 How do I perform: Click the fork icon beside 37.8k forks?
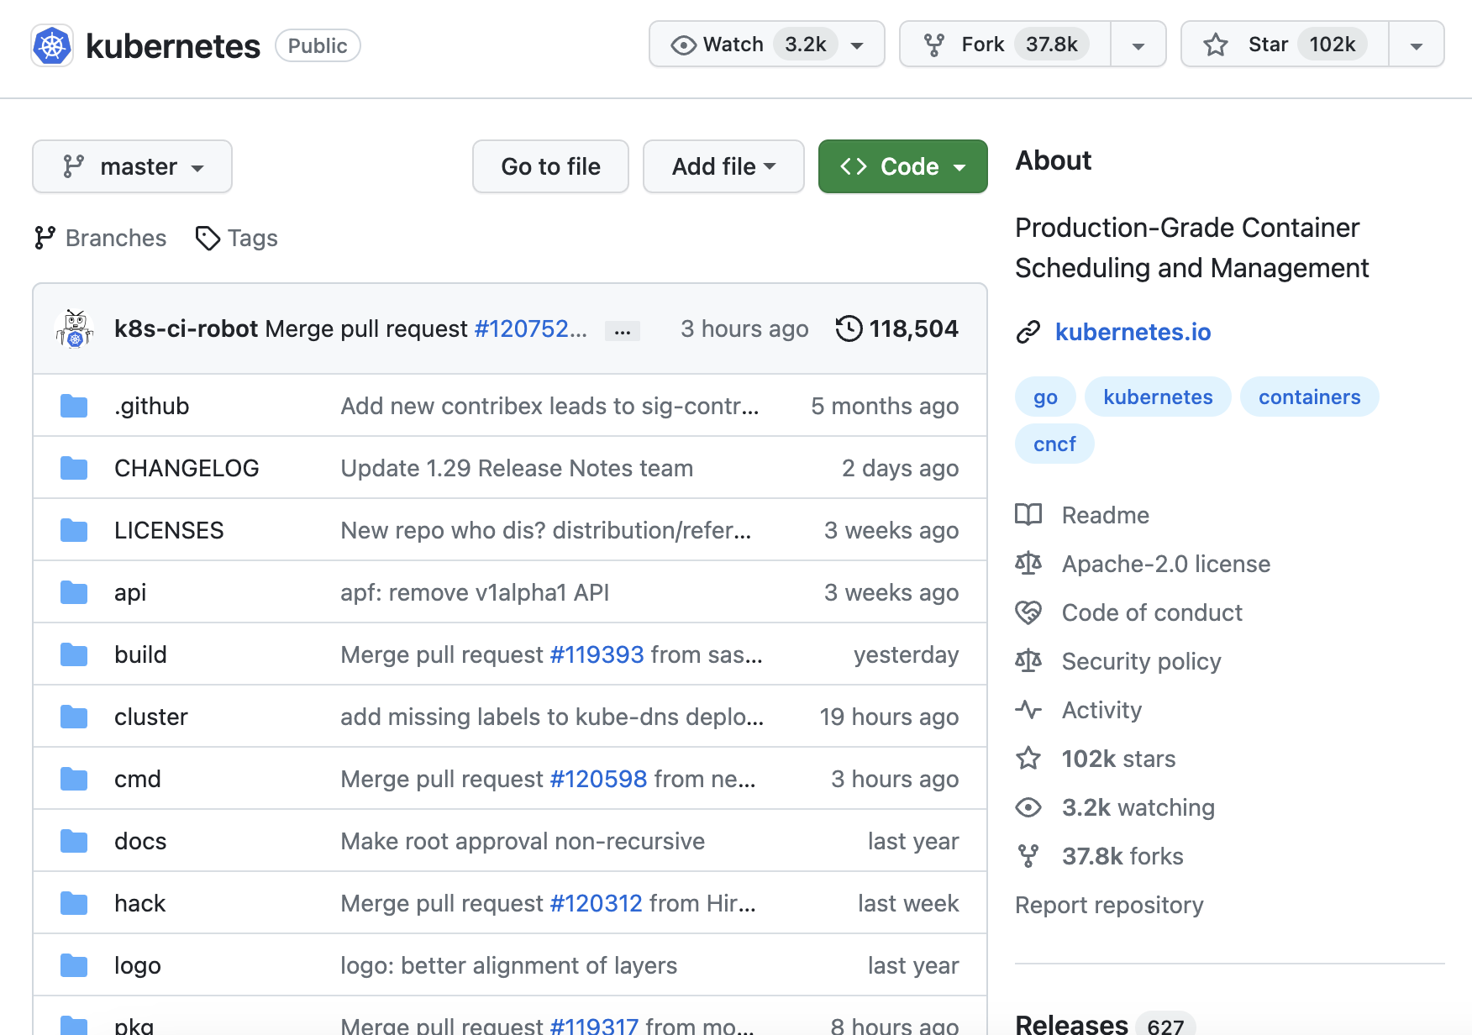pos(1028,856)
